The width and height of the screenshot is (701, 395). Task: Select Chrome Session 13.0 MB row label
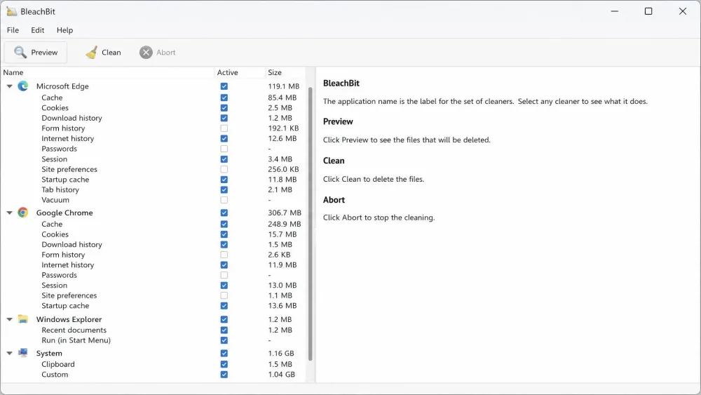pyautogui.click(x=54, y=286)
